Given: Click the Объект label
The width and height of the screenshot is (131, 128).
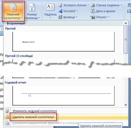Looking at the screenshot, I should click(x=101, y=17).
